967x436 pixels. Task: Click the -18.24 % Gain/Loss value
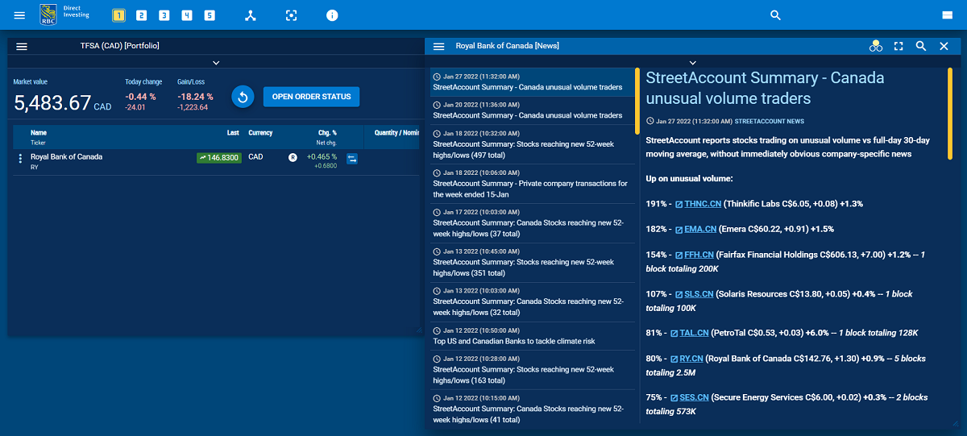coord(195,97)
